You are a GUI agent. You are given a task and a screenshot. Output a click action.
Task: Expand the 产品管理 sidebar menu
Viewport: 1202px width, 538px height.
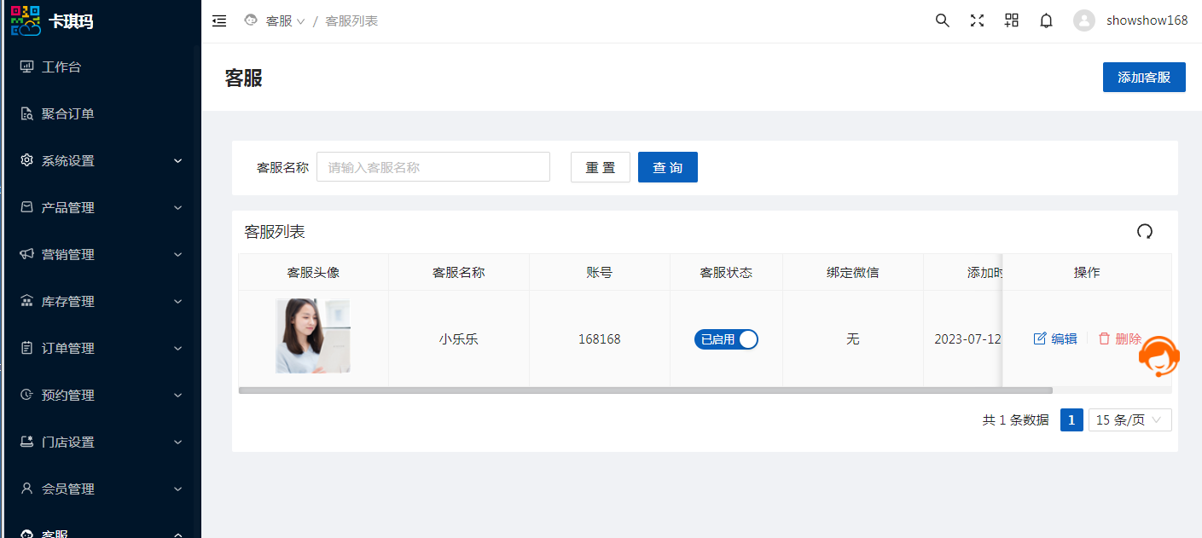pyautogui.click(x=101, y=208)
